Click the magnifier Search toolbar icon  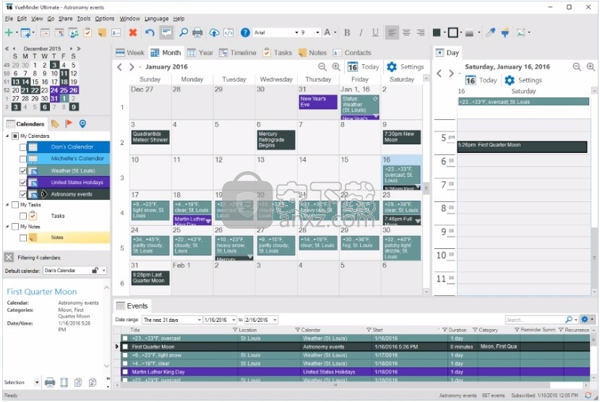184,33
